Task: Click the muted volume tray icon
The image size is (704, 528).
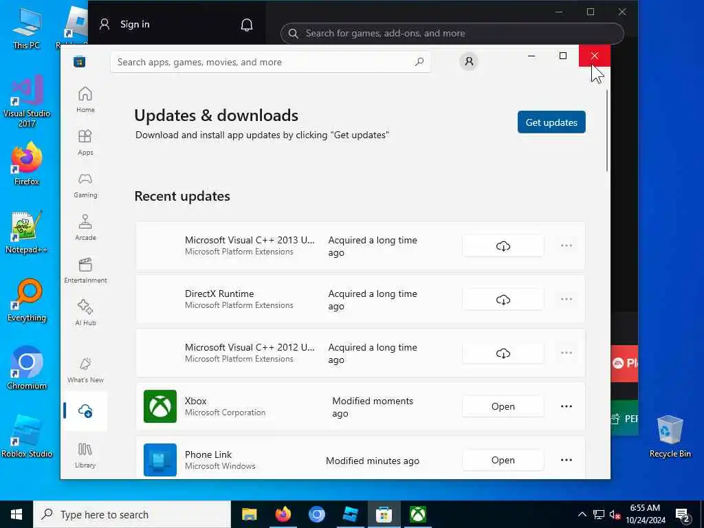Action: click(615, 514)
